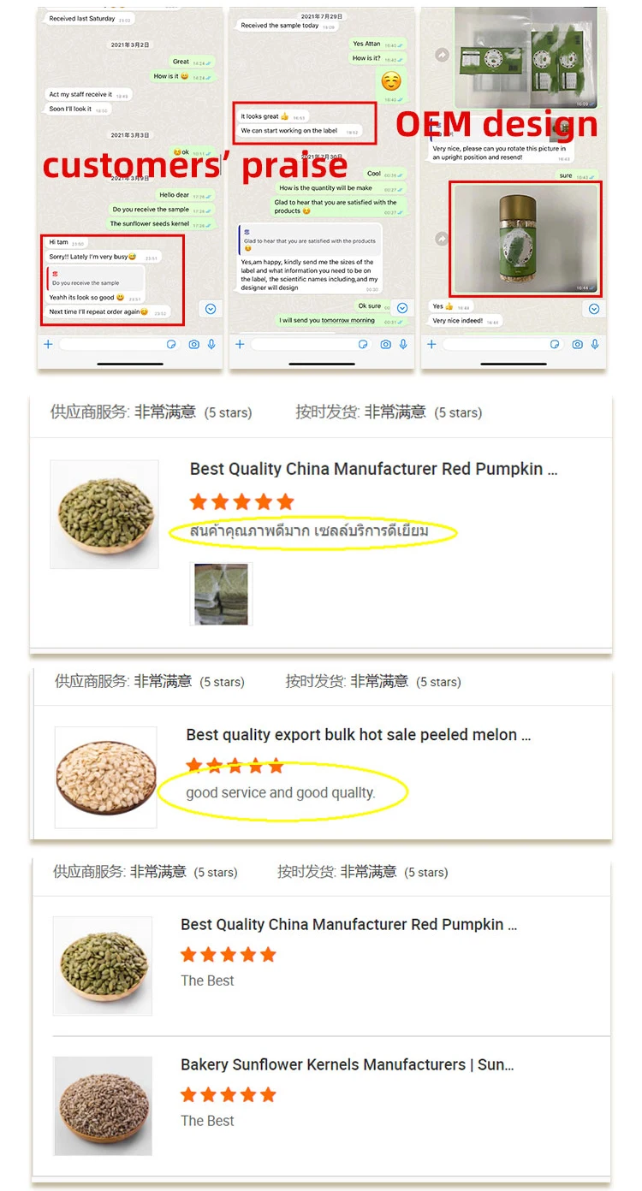Tap the plus attachment icon in customers' praise chat
Image resolution: width=642 pixels, height=1191 pixels.
49,344
